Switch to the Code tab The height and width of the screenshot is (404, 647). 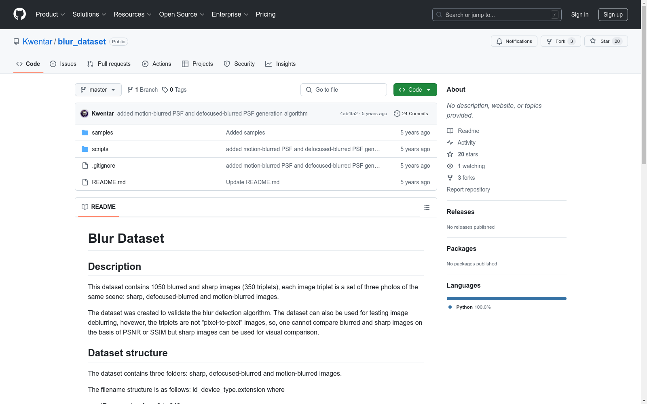[x=28, y=64]
